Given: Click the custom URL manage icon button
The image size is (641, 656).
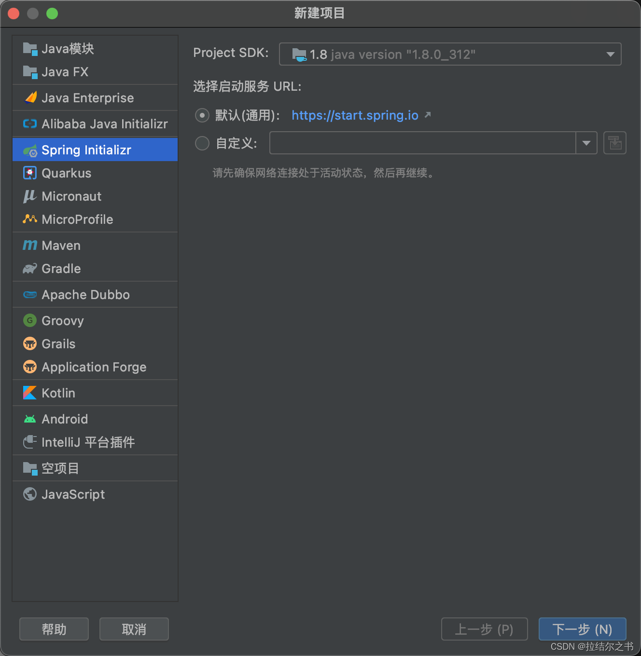Looking at the screenshot, I should coord(615,143).
